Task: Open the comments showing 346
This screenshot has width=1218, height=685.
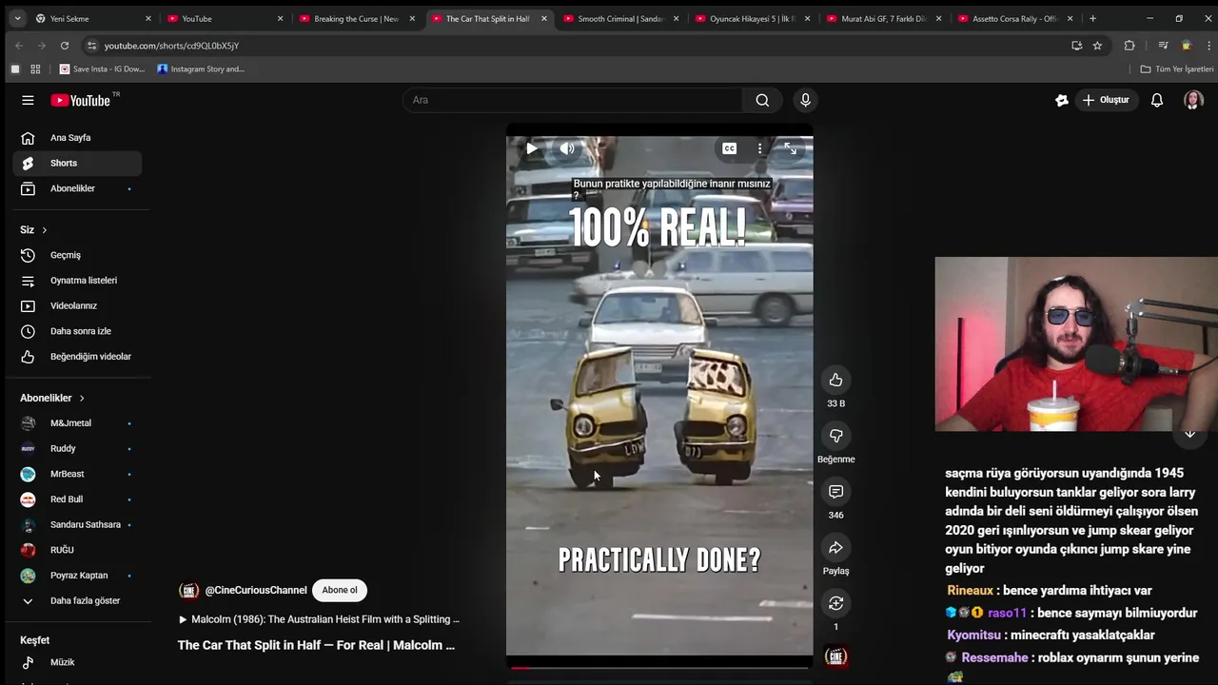Action: click(835, 492)
